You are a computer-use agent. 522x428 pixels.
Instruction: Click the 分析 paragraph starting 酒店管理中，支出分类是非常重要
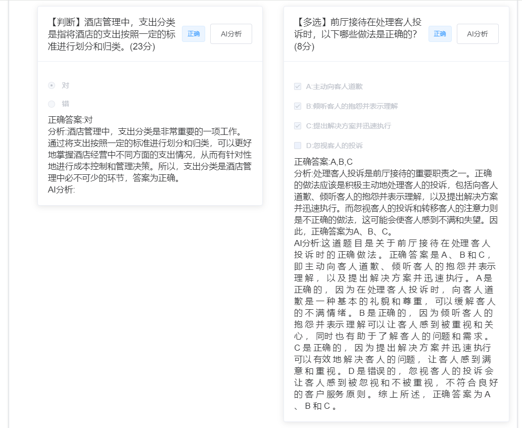pos(150,155)
